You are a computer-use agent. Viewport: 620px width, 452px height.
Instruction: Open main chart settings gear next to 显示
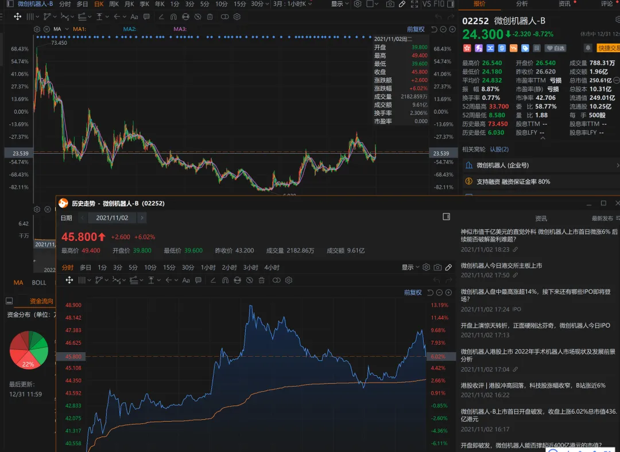click(x=358, y=4)
